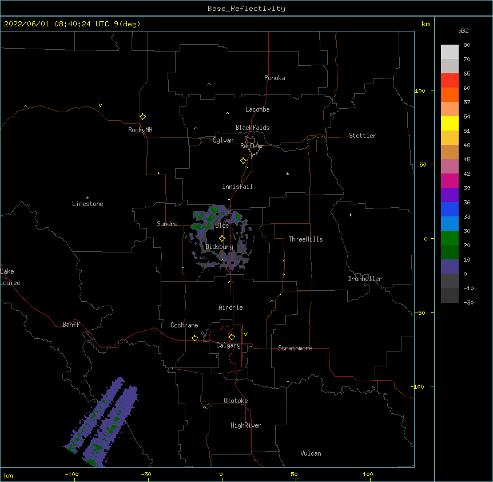Click the dBZ legend heading
This screenshot has width=493, height=482.
click(463, 30)
